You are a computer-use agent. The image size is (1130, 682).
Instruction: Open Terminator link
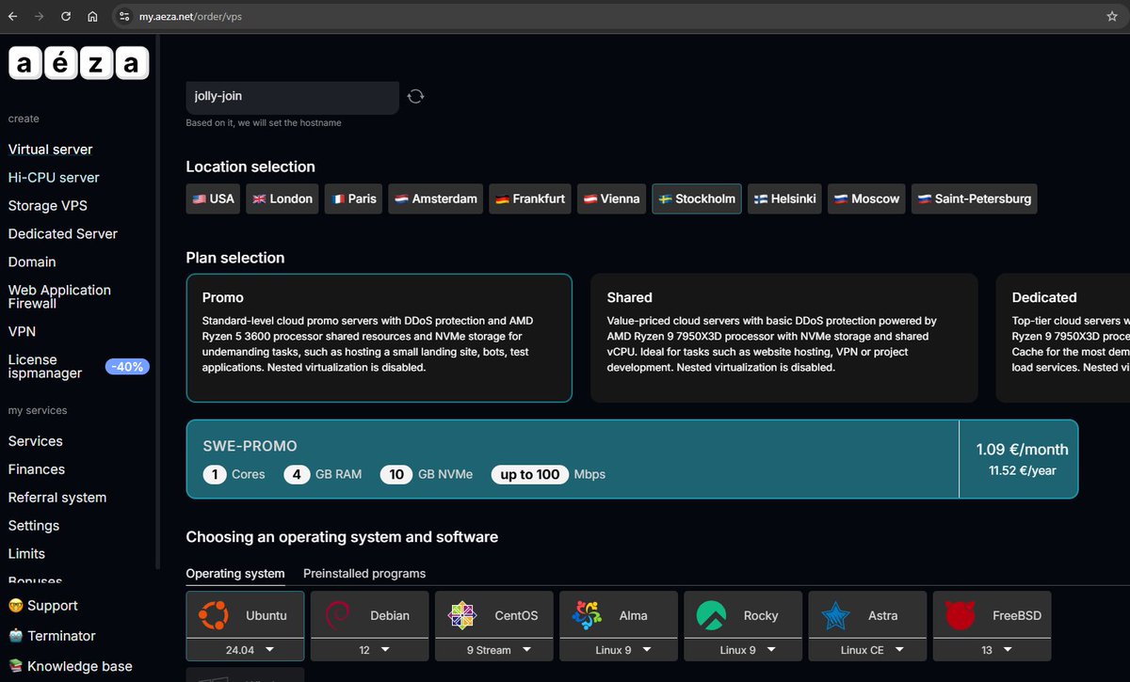(52, 636)
